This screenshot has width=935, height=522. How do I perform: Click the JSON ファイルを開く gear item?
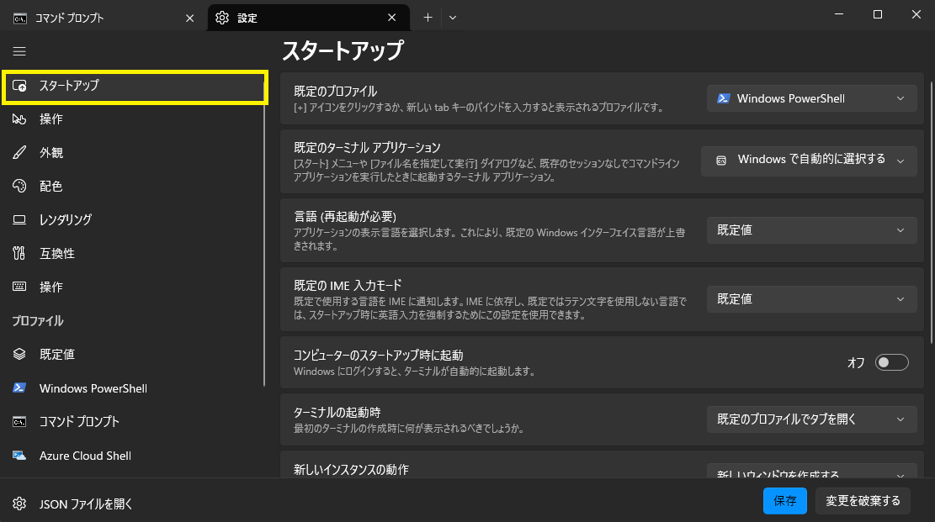(85, 504)
